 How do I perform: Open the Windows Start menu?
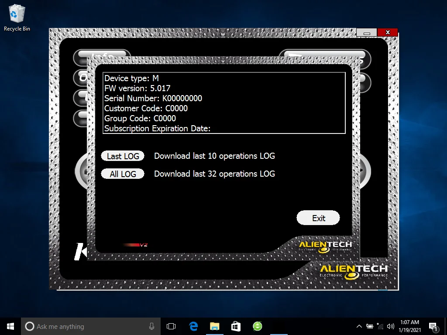click(x=10, y=326)
